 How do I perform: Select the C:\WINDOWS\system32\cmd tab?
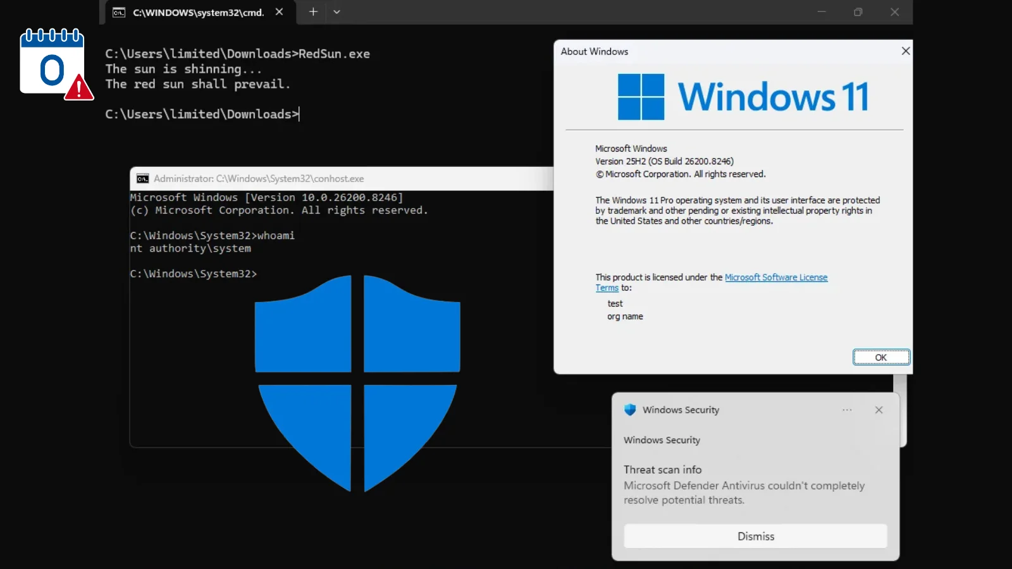pos(197,13)
